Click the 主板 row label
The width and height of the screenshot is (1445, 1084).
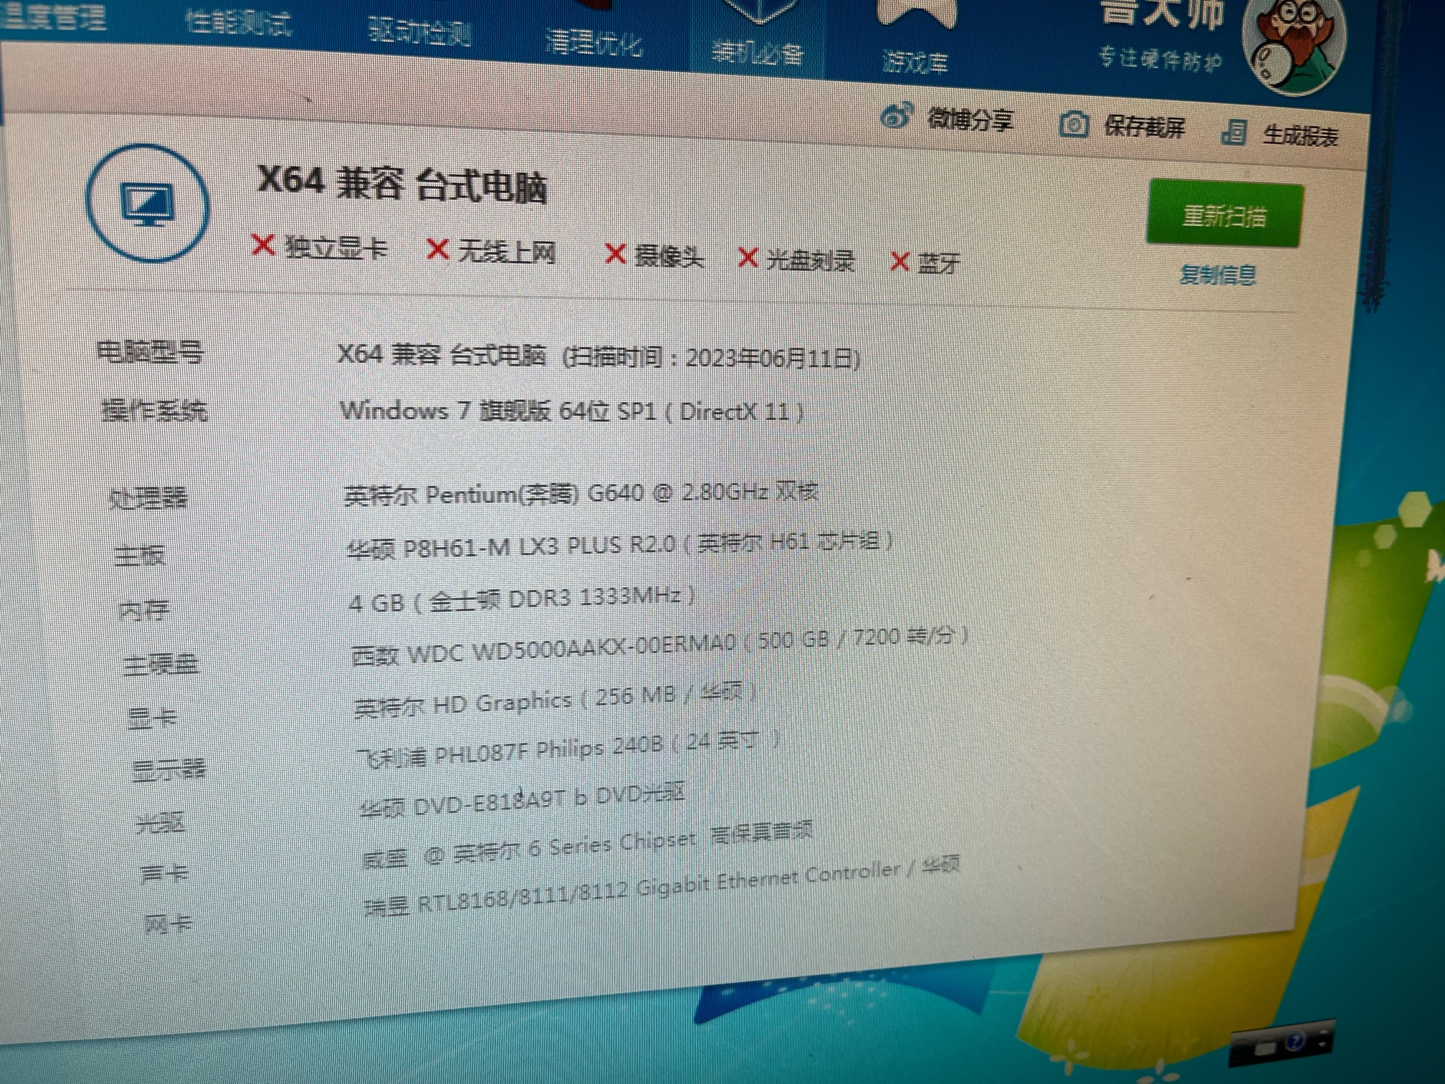(x=140, y=555)
